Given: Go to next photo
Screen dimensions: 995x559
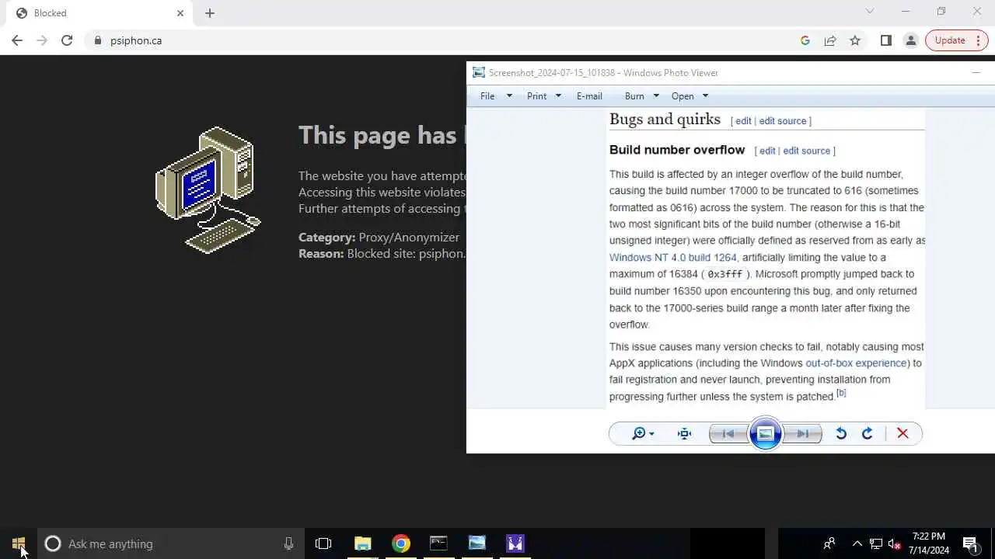Looking at the screenshot, I should tap(803, 434).
